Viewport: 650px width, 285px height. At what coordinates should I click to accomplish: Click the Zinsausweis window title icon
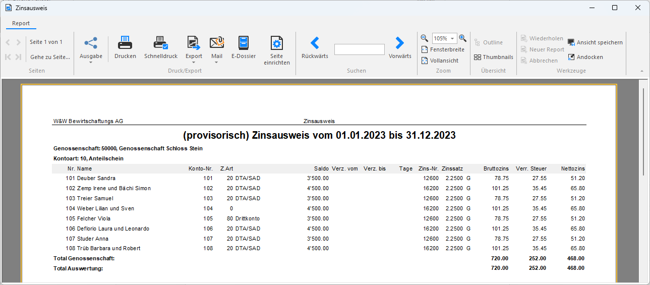point(8,8)
